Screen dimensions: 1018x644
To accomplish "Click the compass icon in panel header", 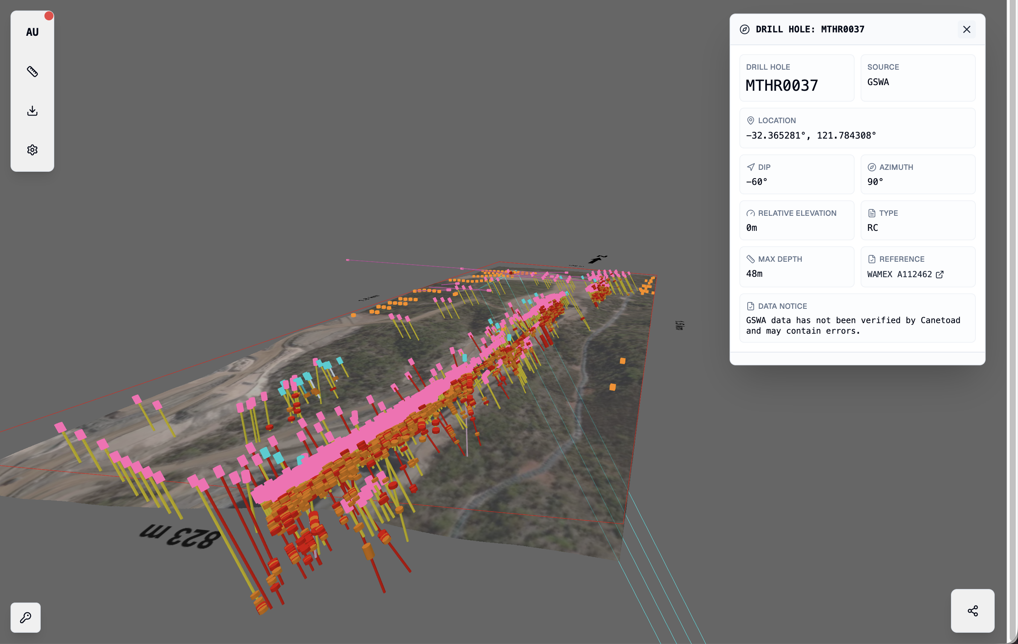I will 744,29.
